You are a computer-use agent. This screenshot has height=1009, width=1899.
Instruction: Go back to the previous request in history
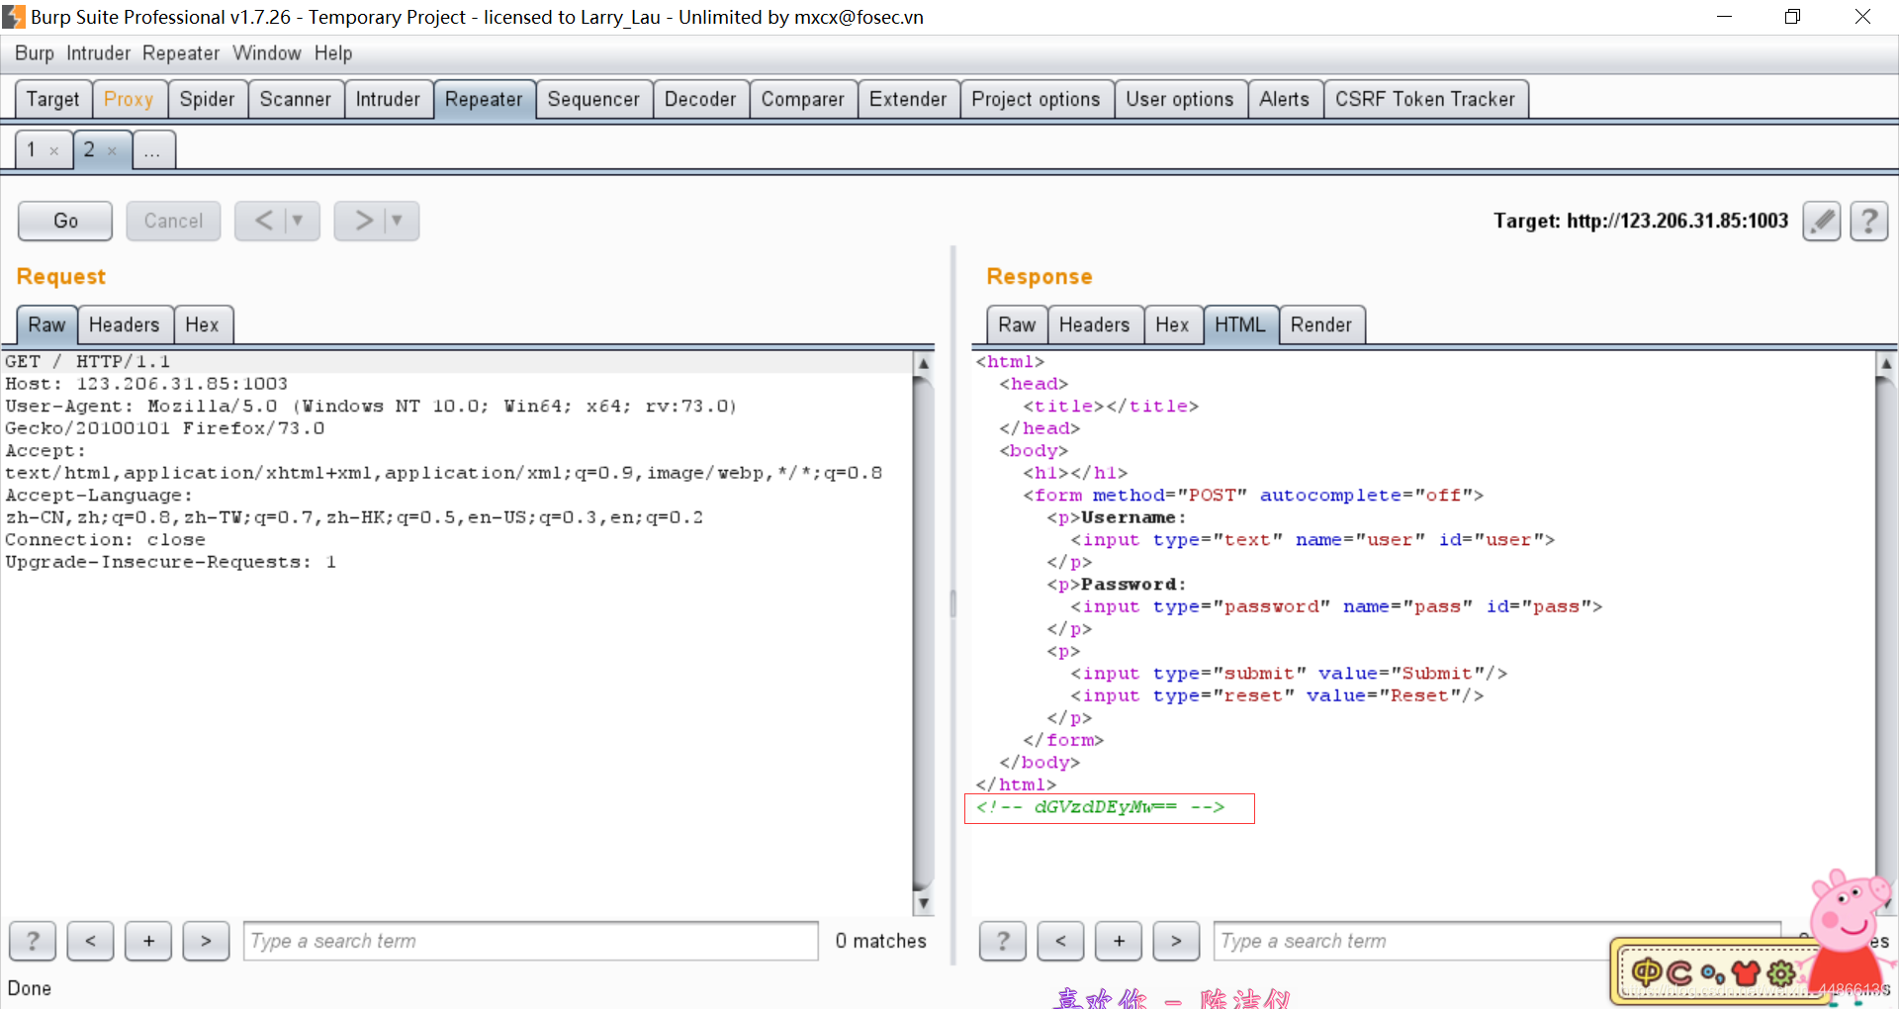tap(263, 221)
